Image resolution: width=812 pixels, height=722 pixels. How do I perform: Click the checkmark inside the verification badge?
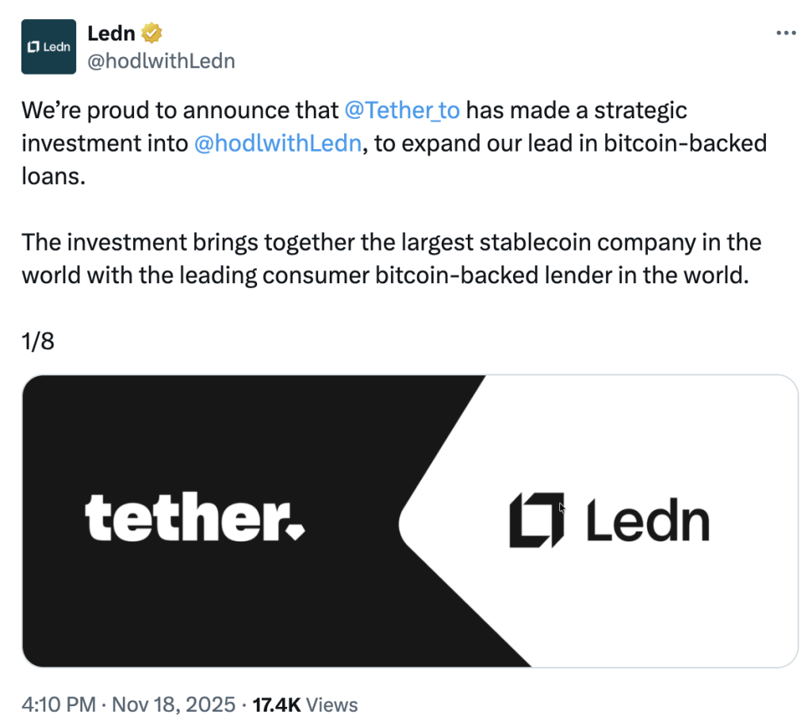152,33
